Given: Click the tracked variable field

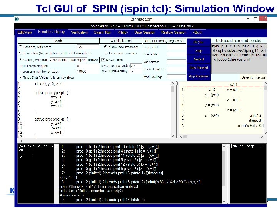Looking at the screenshot, I should click(176, 69).
